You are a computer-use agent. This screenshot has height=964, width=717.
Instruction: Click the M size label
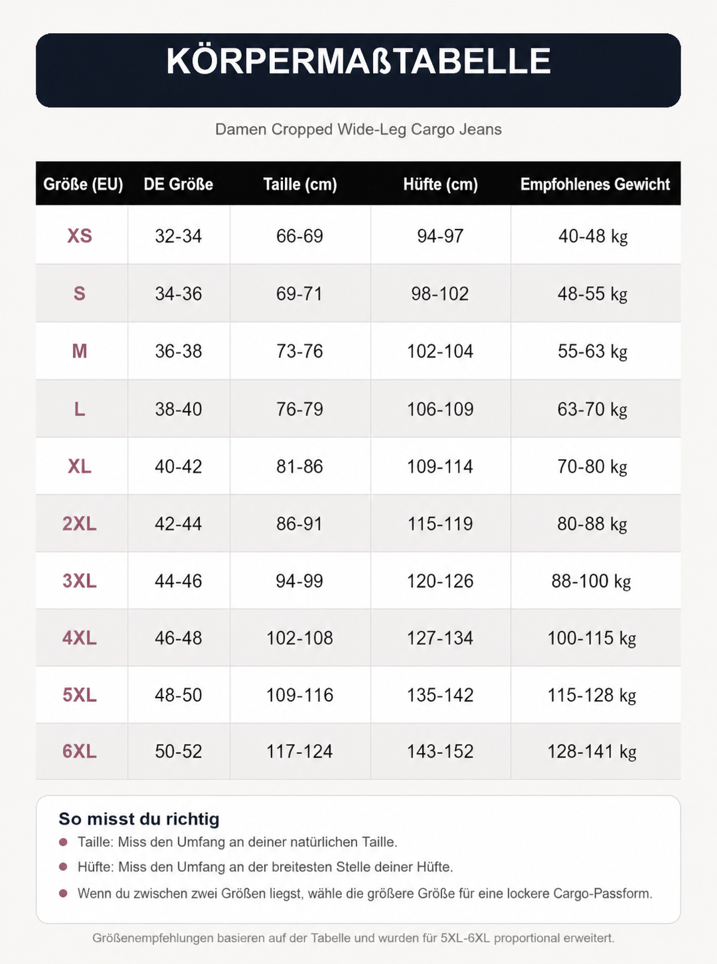point(80,351)
